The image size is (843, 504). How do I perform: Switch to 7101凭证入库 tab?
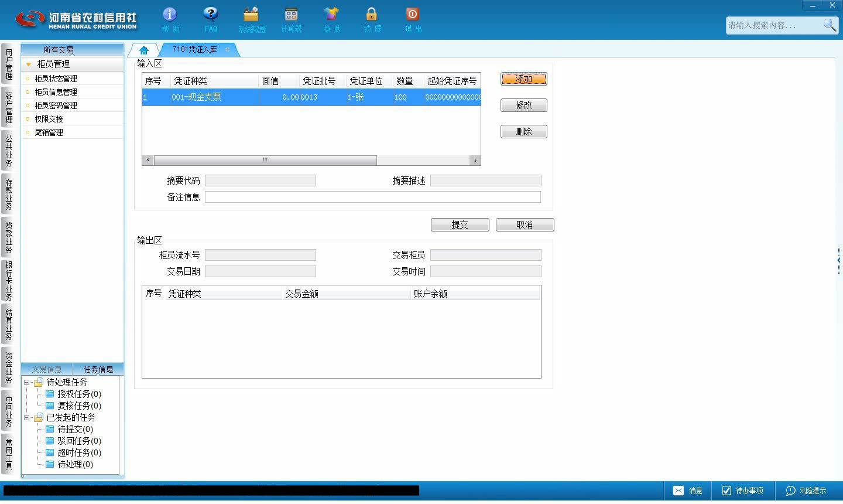pyautogui.click(x=194, y=49)
